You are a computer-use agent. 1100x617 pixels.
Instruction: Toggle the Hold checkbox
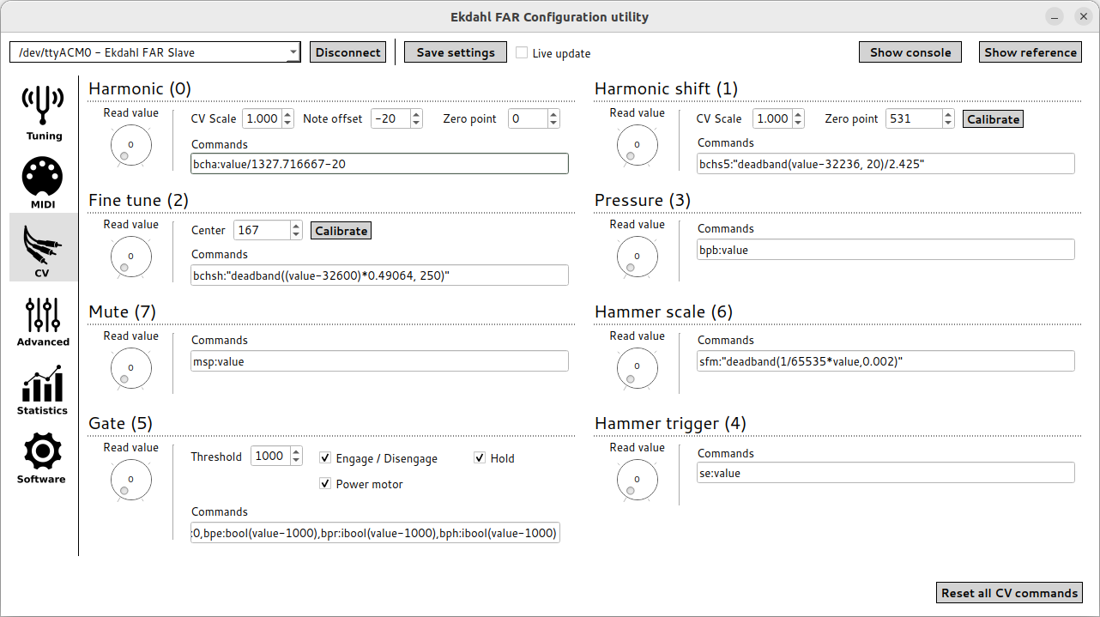480,458
